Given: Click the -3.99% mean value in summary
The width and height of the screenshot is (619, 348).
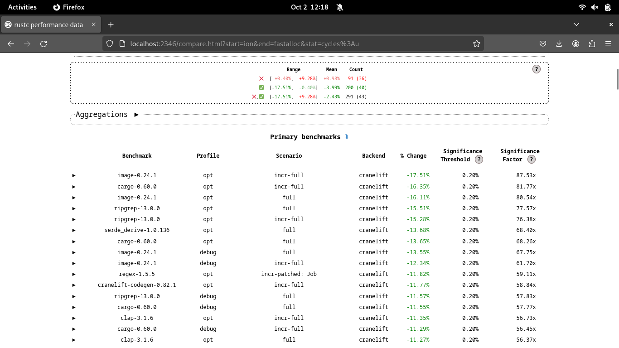Looking at the screenshot, I should coord(332,87).
